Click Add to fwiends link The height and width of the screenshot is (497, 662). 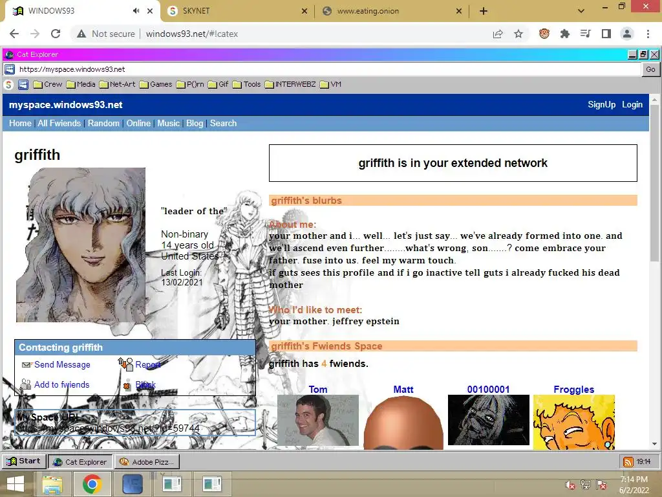coord(61,384)
